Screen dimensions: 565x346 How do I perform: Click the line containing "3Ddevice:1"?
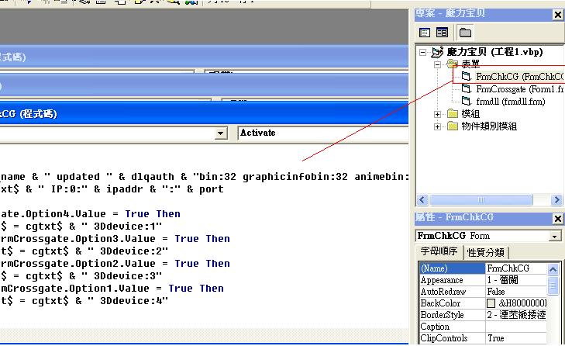(x=81, y=227)
